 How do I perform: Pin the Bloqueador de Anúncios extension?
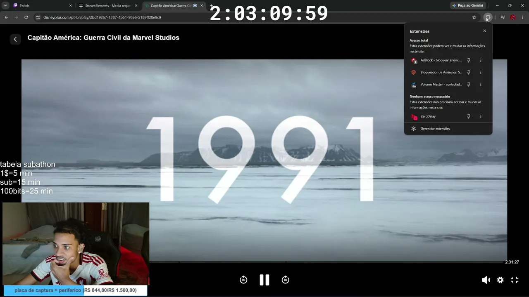point(468,72)
